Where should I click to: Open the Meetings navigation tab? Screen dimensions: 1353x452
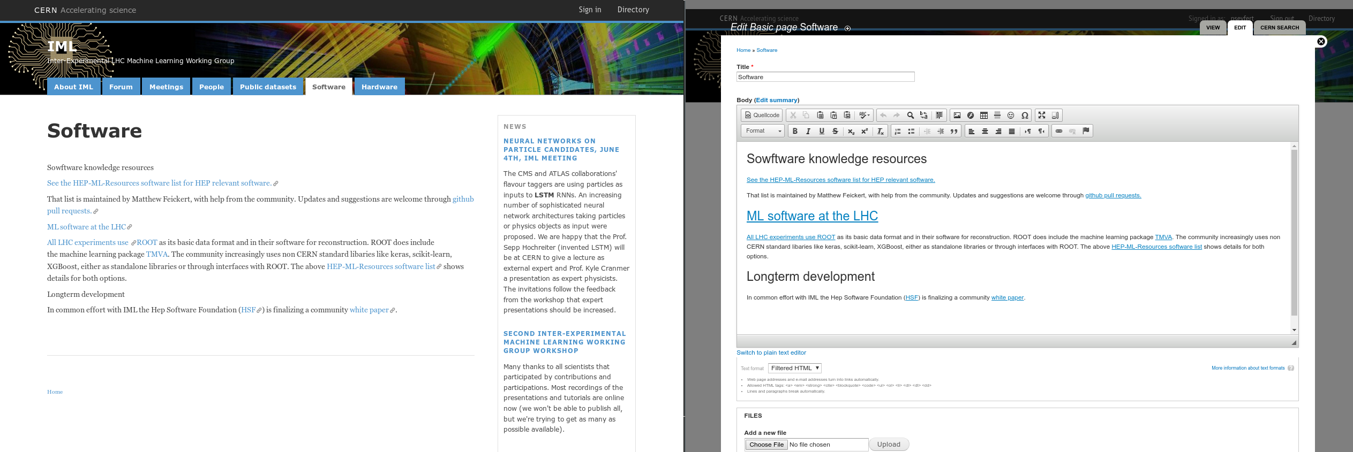[166, 87]
